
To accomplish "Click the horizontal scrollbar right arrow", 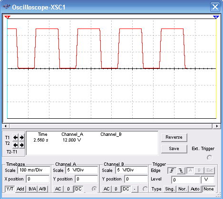I will click(x=217, y=126).
